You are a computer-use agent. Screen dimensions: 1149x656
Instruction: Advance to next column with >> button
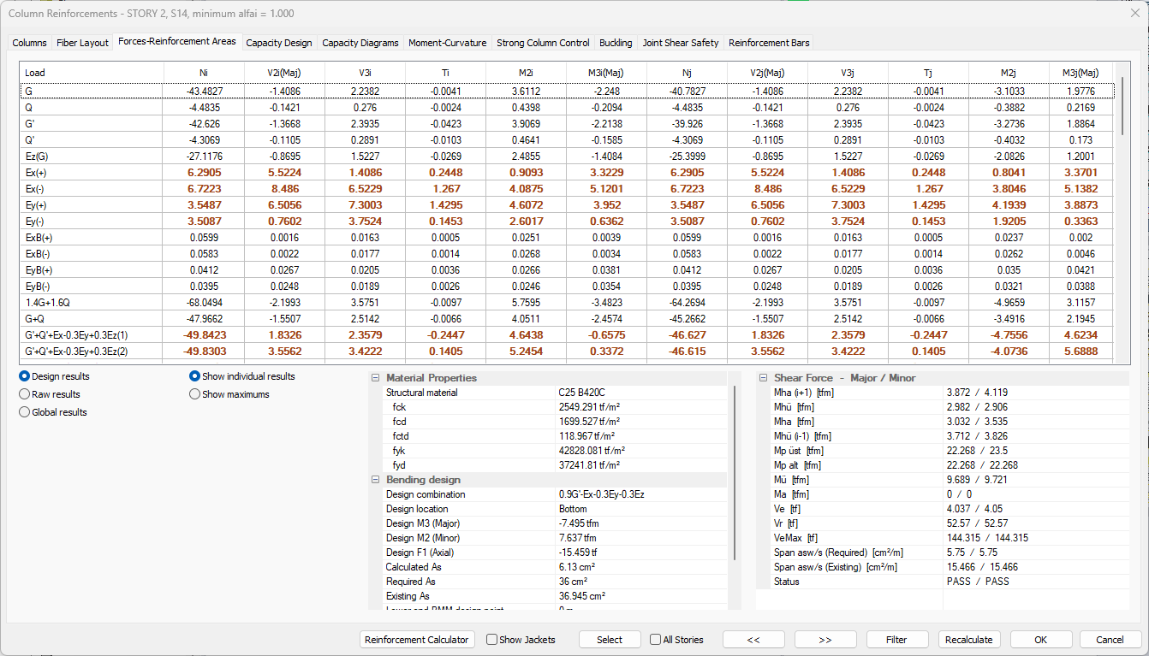pyautogui.click(x=825, y=640)
